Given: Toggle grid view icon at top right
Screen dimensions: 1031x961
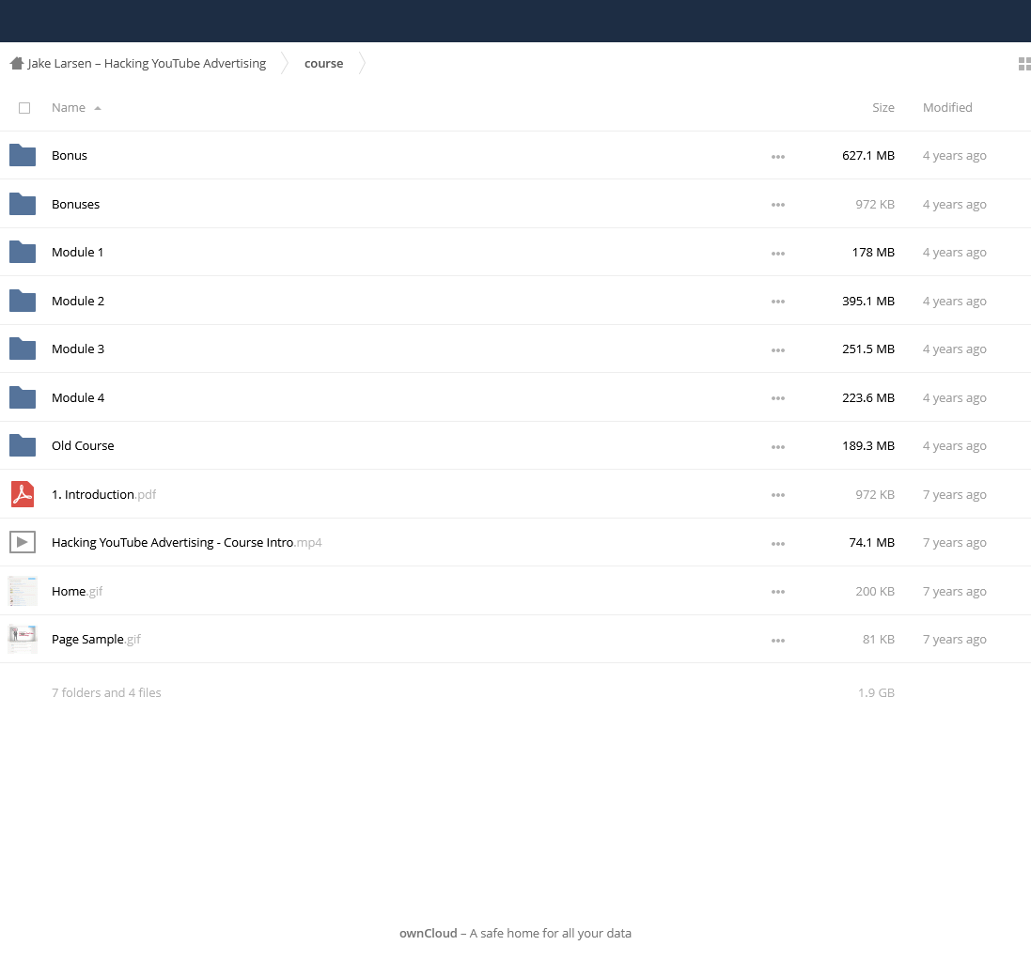Looking at the screenshot, I should pos(1024,64).
